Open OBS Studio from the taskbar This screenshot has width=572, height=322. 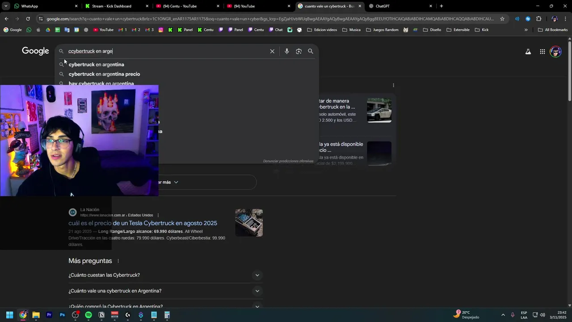pos(76,315)
